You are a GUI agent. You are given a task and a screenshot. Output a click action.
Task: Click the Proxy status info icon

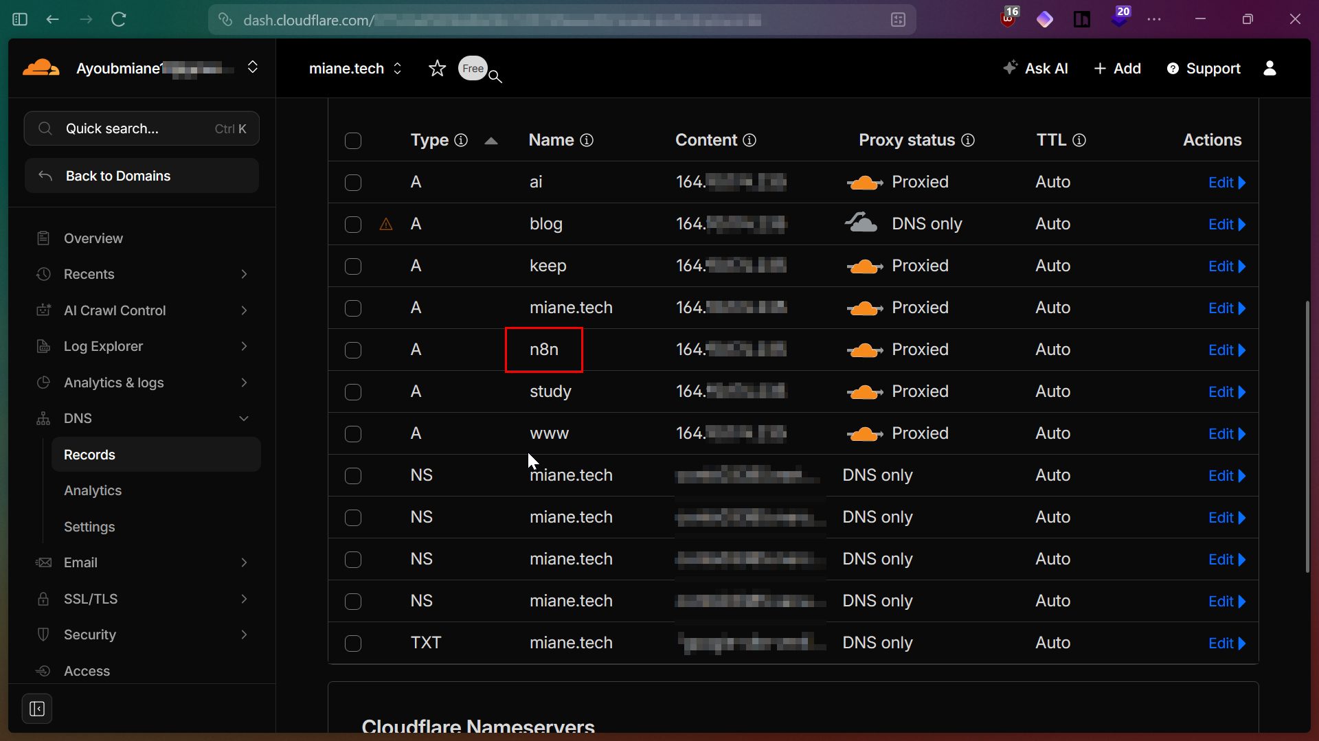pyautogui.click(x=968, y=140)
